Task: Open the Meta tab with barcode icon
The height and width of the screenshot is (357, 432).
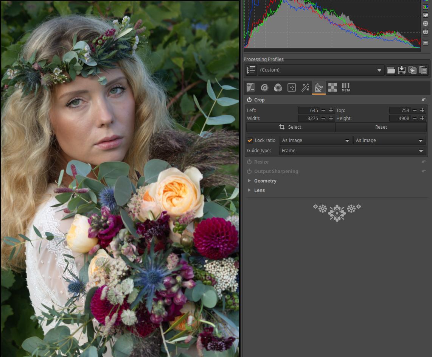Action: 346,88
